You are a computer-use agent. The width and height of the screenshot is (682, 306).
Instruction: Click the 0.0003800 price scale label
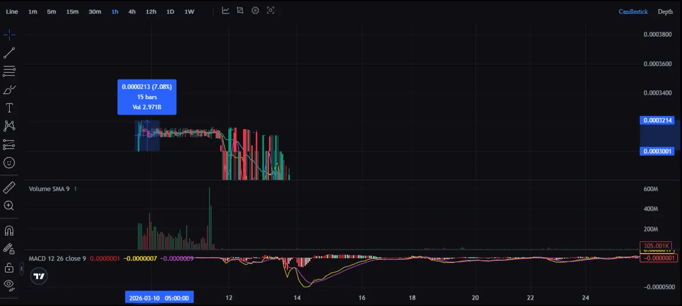[x=657, y=34]
